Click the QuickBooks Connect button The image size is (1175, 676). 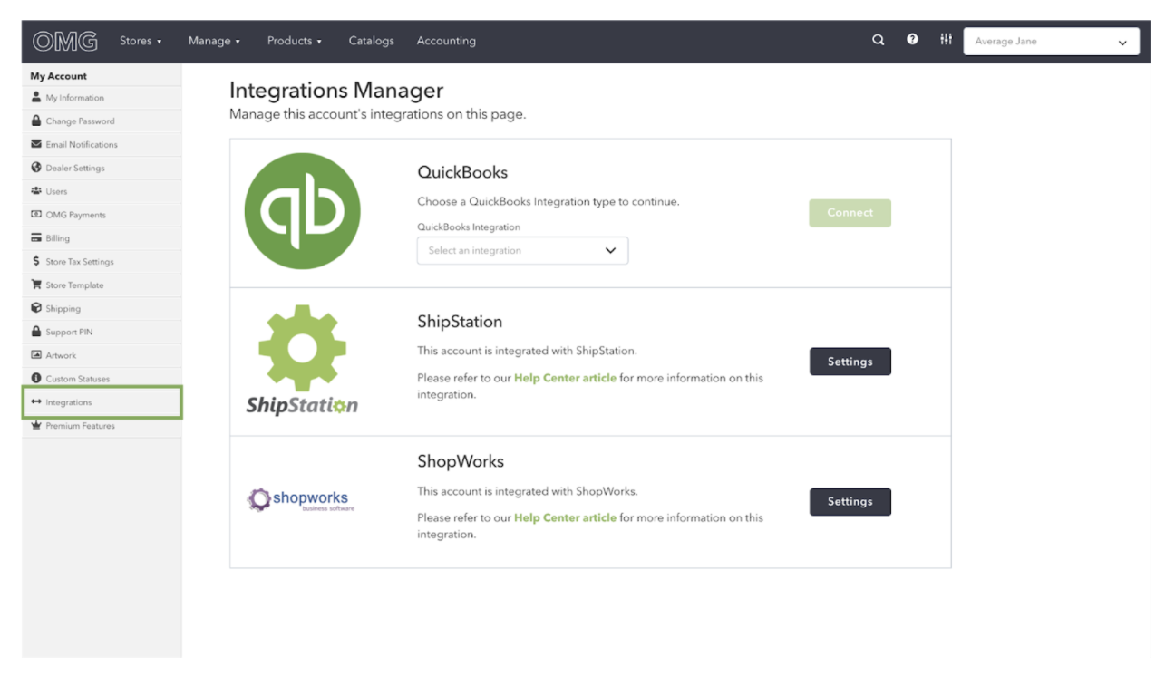(x=850, y=213)
